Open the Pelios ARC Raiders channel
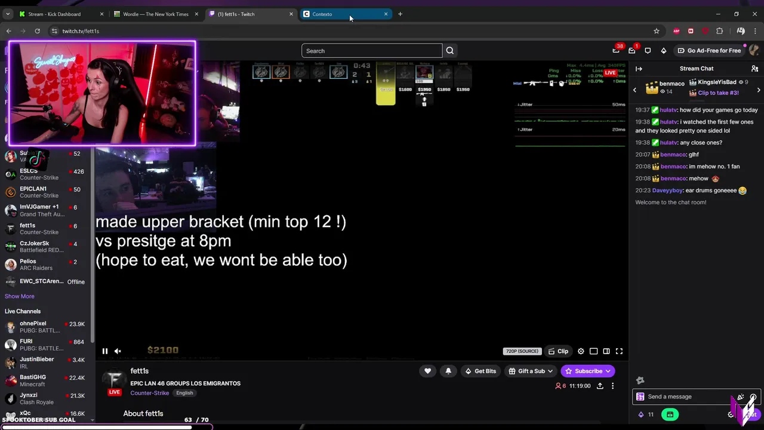Image resolution: width=764 pixels, height=430 pixels. pos(47,265)
